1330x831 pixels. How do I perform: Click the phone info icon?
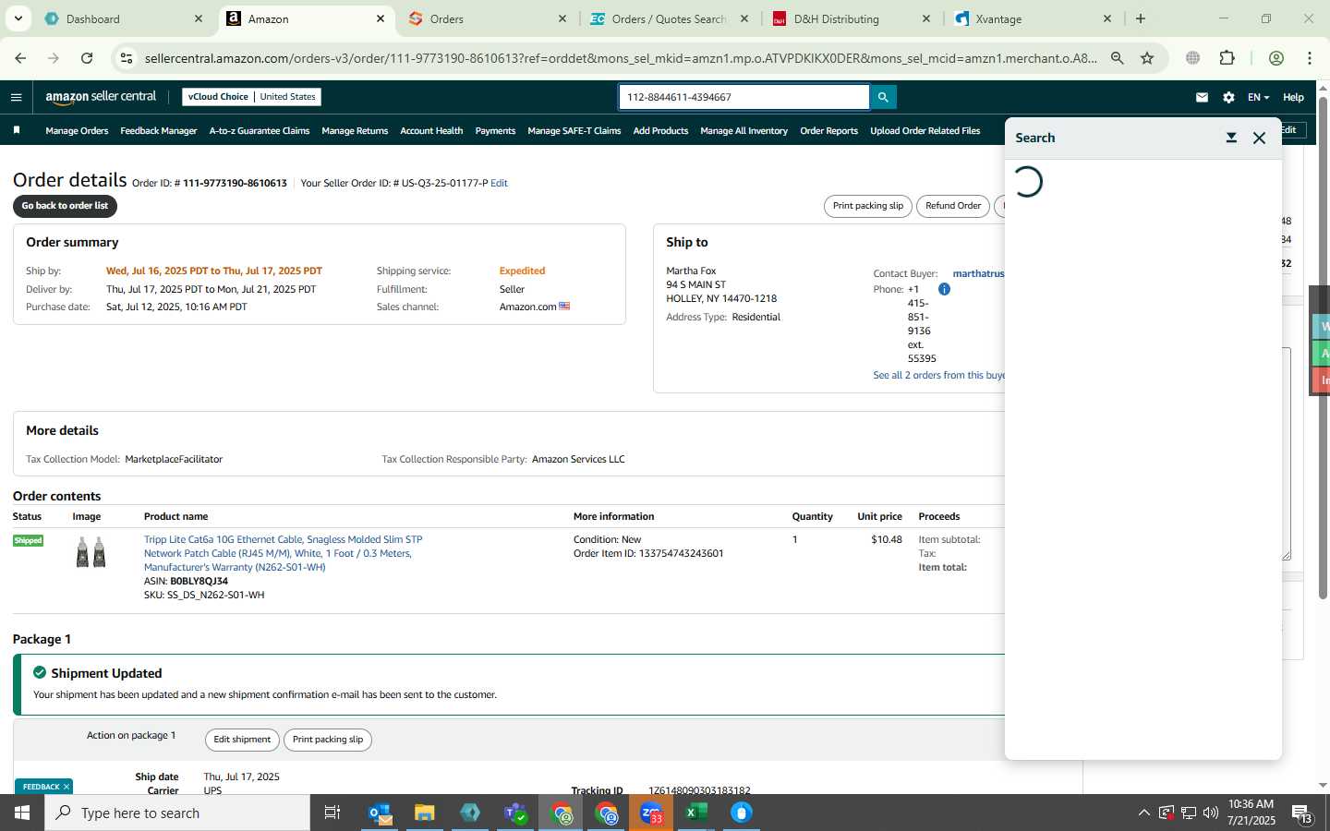coord(944,289)
